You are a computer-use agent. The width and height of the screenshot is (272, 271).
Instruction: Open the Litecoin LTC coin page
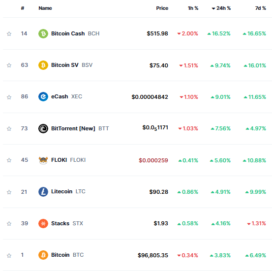click(x=68, y=191)
